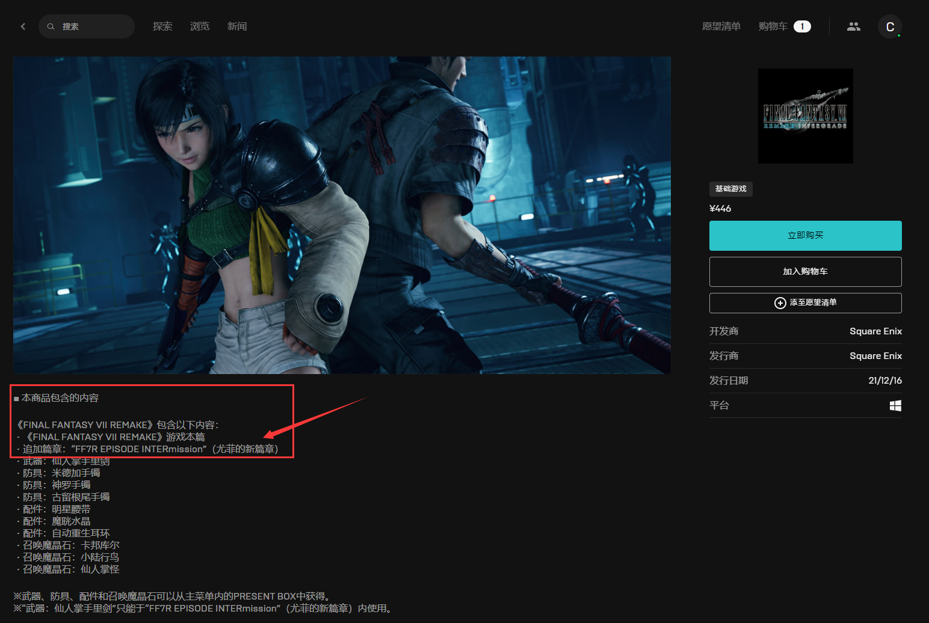Open the 购物车 shopping cart
929x623 pixels.
pos(773,26)
